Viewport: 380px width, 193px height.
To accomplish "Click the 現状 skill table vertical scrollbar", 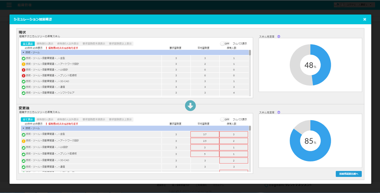I will coord(250,53).
